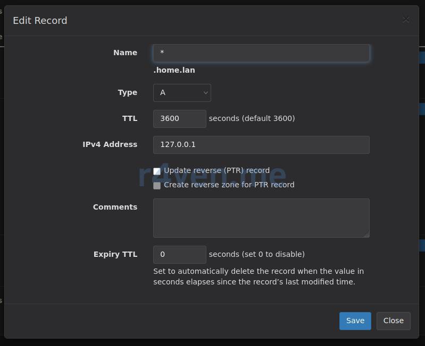Screen dimensions: 425x346
Task: Click the "Update reverse (PTR) record" label text
Action: (216, 170)
